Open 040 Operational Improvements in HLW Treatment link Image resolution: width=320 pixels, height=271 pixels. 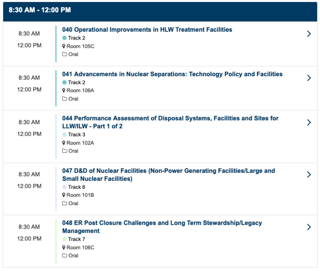(x=147, y=30)
